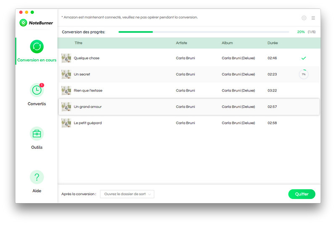The height and width of the screenshot is (225, 336).
Task: Click album thumbnail of Un grand amour
Action: click(x=66, y=107)
